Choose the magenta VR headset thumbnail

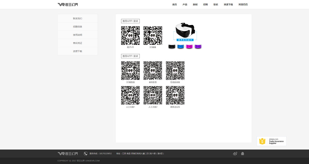pyautogui.click(x=189, y=47)
